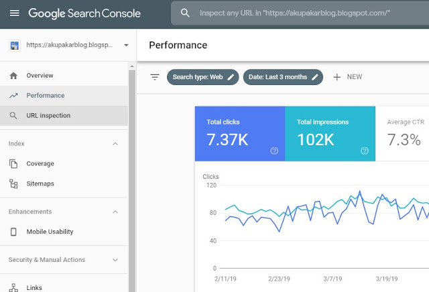Open URL inspection from sidebar
The image size is (429, 292).
[x=64, y=116]
